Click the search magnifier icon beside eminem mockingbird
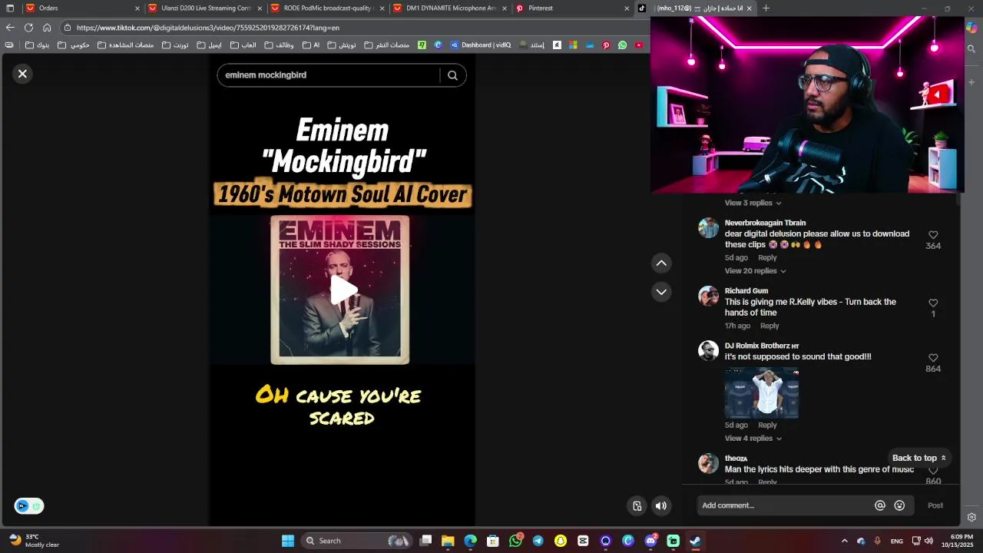 (x=452, y=75)
